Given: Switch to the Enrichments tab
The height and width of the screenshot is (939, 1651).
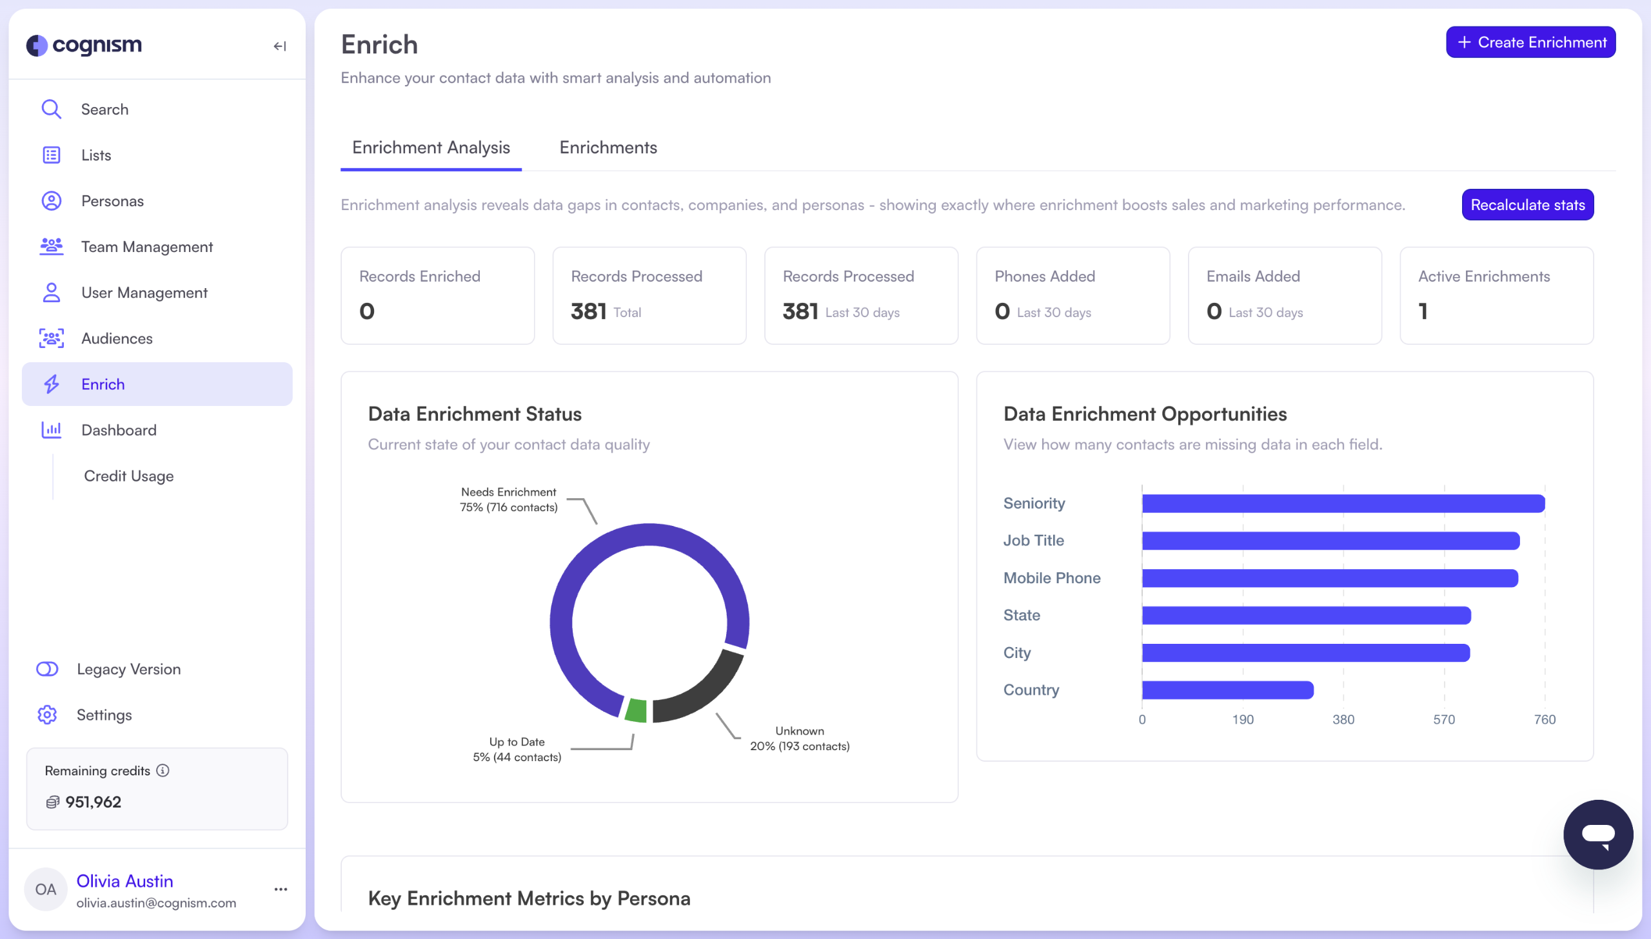Looking at the screenshot, I should (608, 148).
